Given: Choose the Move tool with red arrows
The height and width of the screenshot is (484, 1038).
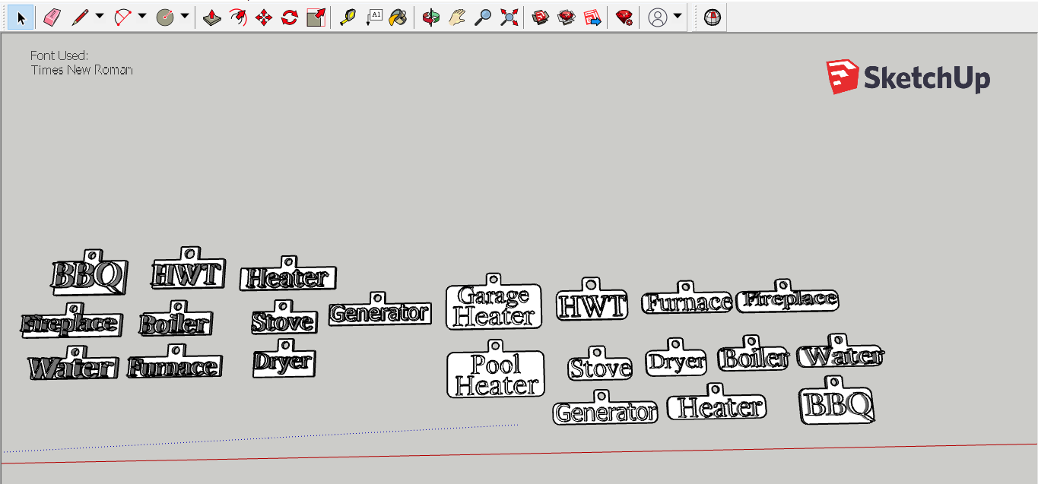Looking at the screenshot, I should click(264, 17).
